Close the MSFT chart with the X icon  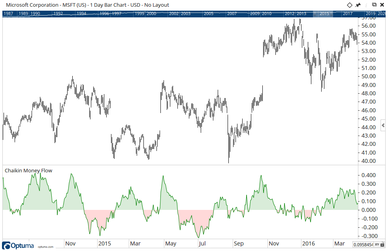tap(382, 5)
